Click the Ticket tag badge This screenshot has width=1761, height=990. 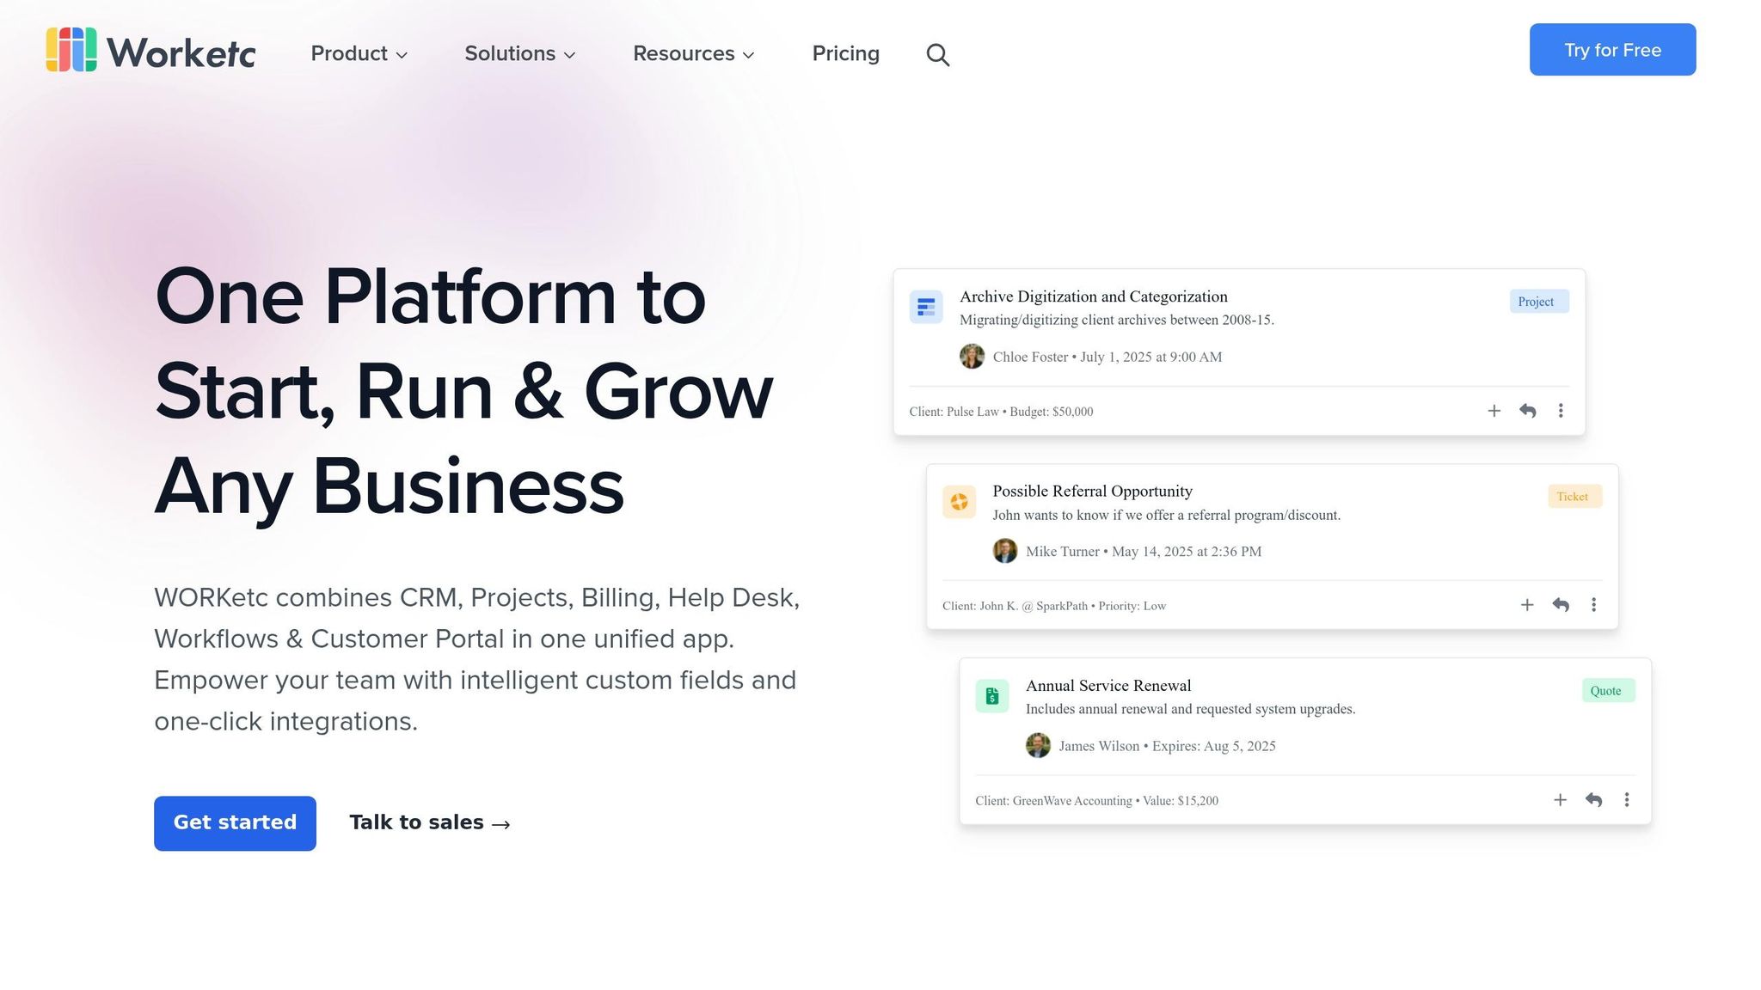coord(1575,497)
